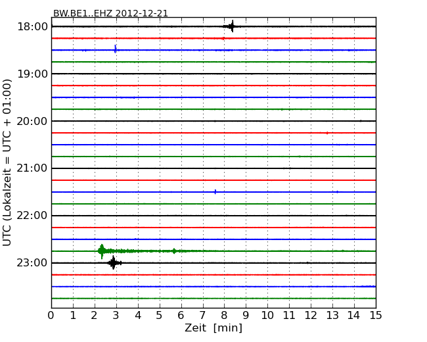This screenshot has height=342, width=427.
Task: Click the red dot near minute 12.7
Action: (327, 133)
